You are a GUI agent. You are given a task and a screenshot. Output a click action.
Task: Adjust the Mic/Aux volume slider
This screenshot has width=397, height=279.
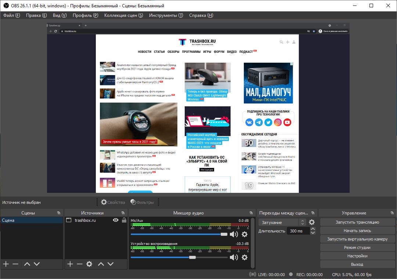pos(224,234)
